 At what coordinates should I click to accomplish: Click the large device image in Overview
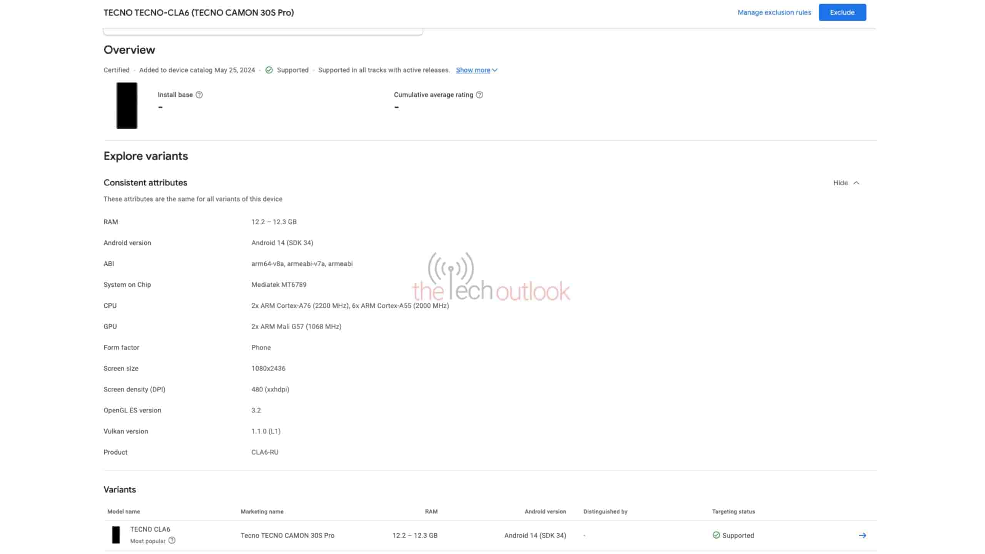click(127, 105)
